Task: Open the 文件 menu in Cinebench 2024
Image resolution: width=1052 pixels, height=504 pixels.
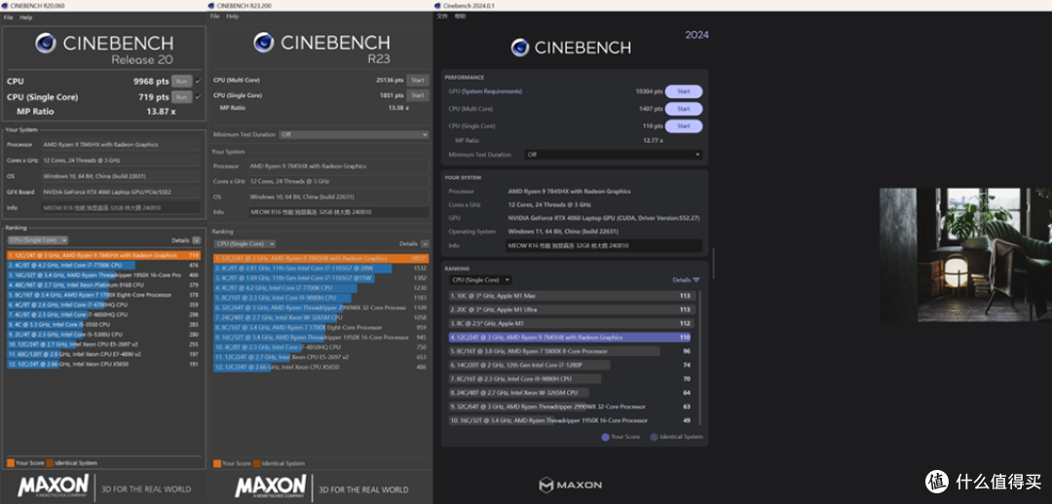Action: 441,17
